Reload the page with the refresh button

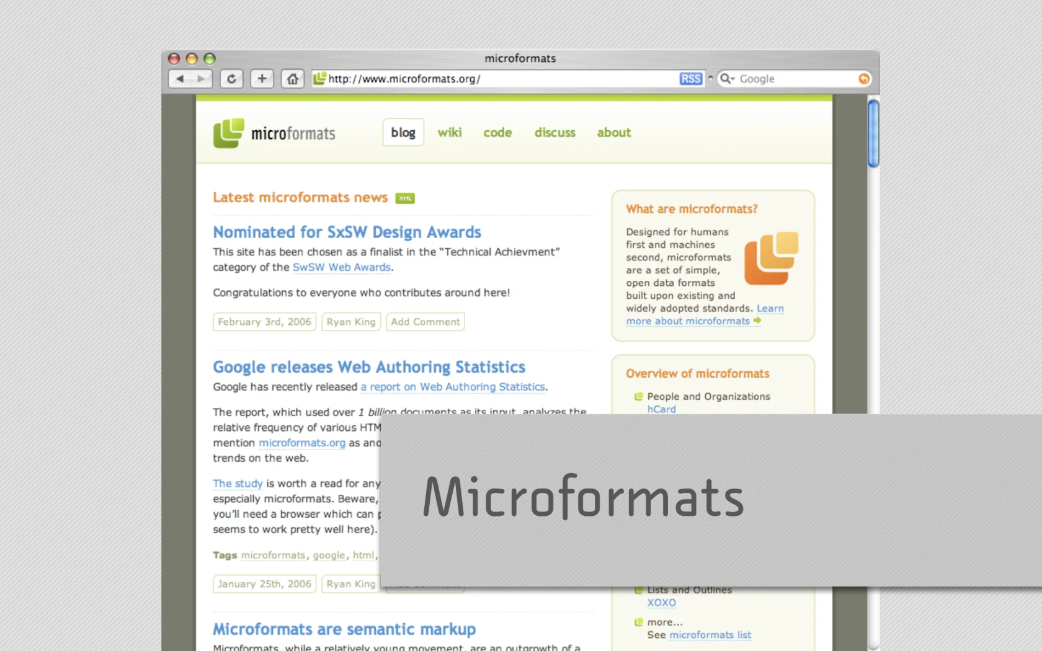(231, 79)
